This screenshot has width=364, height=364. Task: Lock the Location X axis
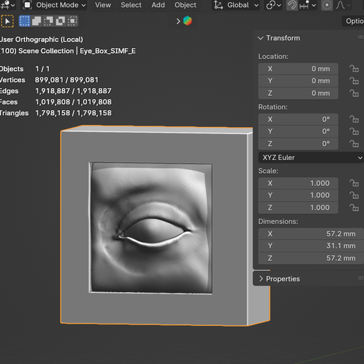[x=354, y=68]
